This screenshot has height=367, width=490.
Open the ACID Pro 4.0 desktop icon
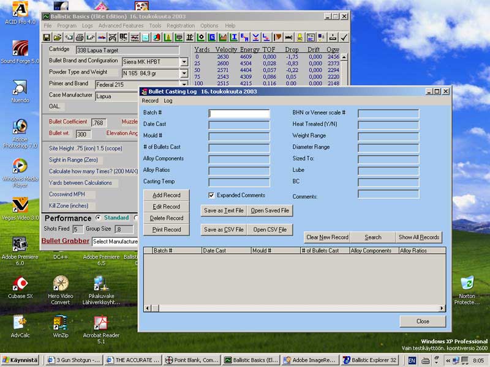click(20, 13)
